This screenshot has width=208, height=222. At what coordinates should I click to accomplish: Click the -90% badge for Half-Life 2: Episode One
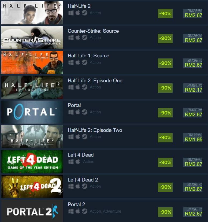[x=165, y=88]
